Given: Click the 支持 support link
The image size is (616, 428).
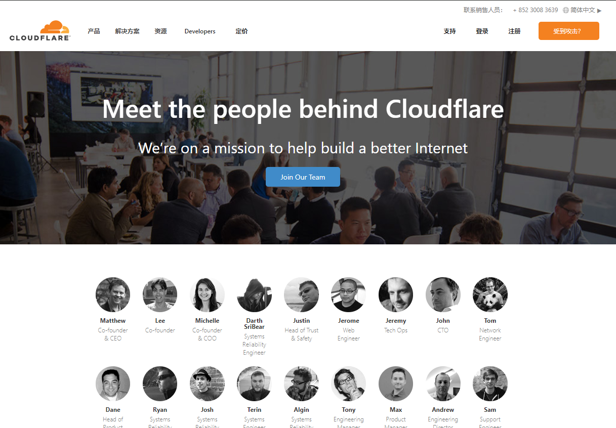Looking at the screenshot, I should tap(449, 31).
